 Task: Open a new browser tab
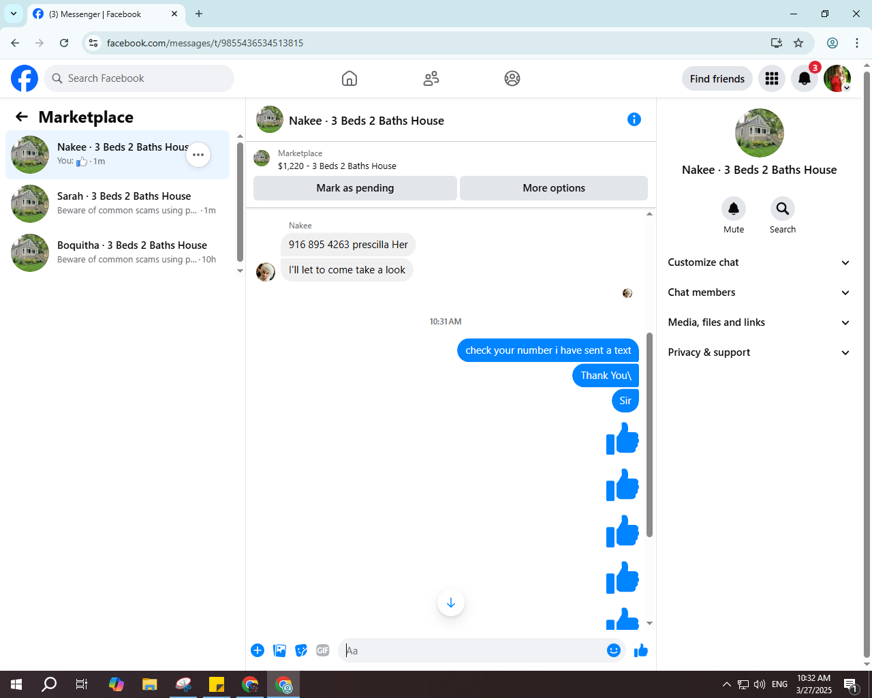199,14
